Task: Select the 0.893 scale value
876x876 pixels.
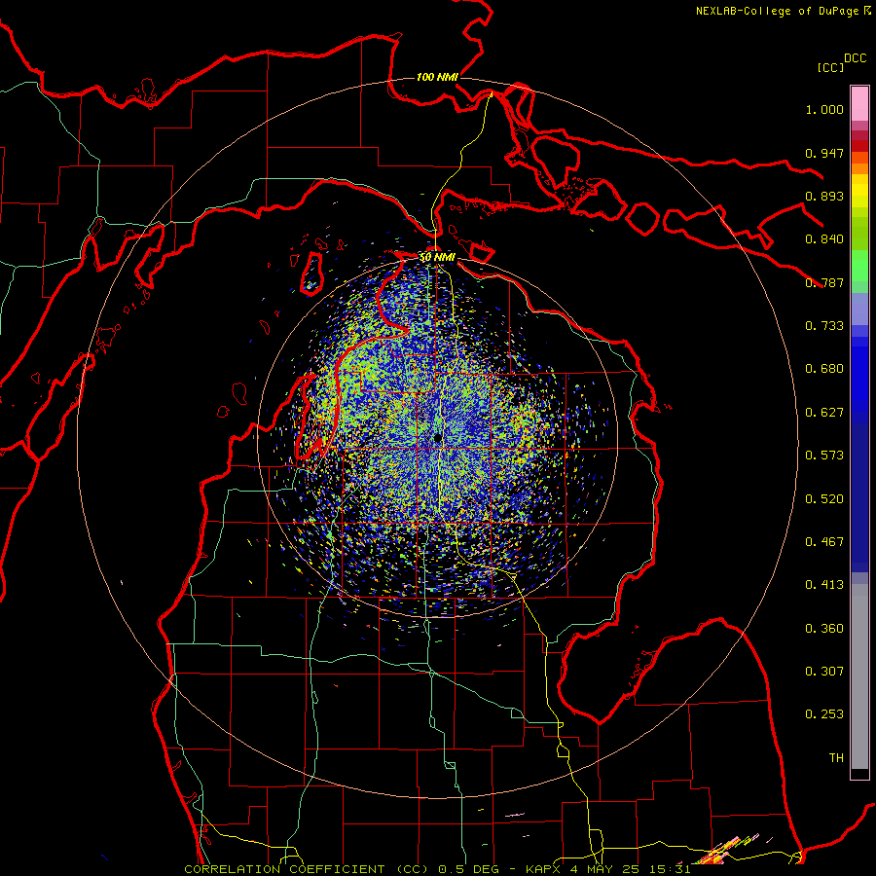Action: 824,196
